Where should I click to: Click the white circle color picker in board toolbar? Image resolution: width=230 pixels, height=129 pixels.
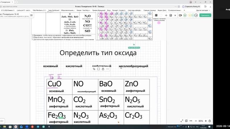pos(161,15)
